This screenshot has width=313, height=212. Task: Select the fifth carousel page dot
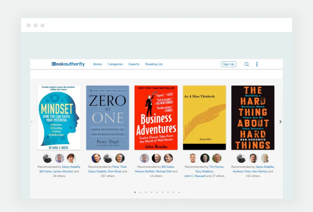pos(157,192)
